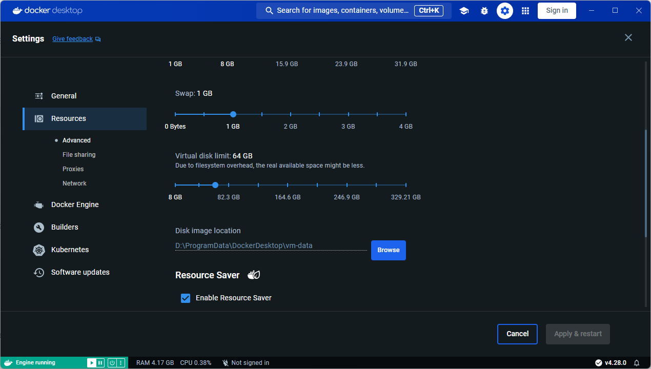Toggle the Enable Resource Saver checkbox
The image size is (651, 369).
coord(186,298)
